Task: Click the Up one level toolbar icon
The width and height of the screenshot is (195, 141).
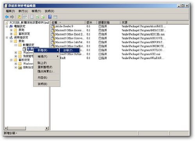Action: [x=20, y=17]
